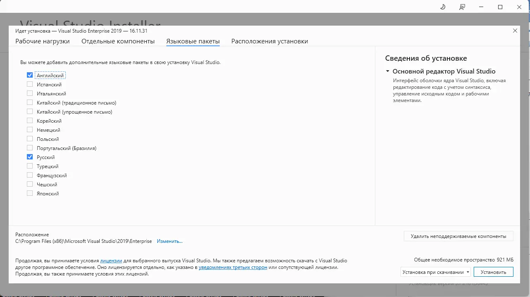Collapse the Основной редактор Visual Studio section

[x=388, y=71]
